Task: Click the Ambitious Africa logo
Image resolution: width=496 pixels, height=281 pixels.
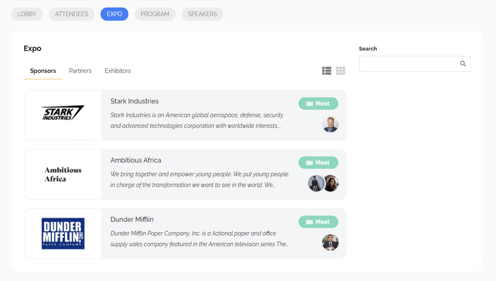Action: click(x=63, y=174)
